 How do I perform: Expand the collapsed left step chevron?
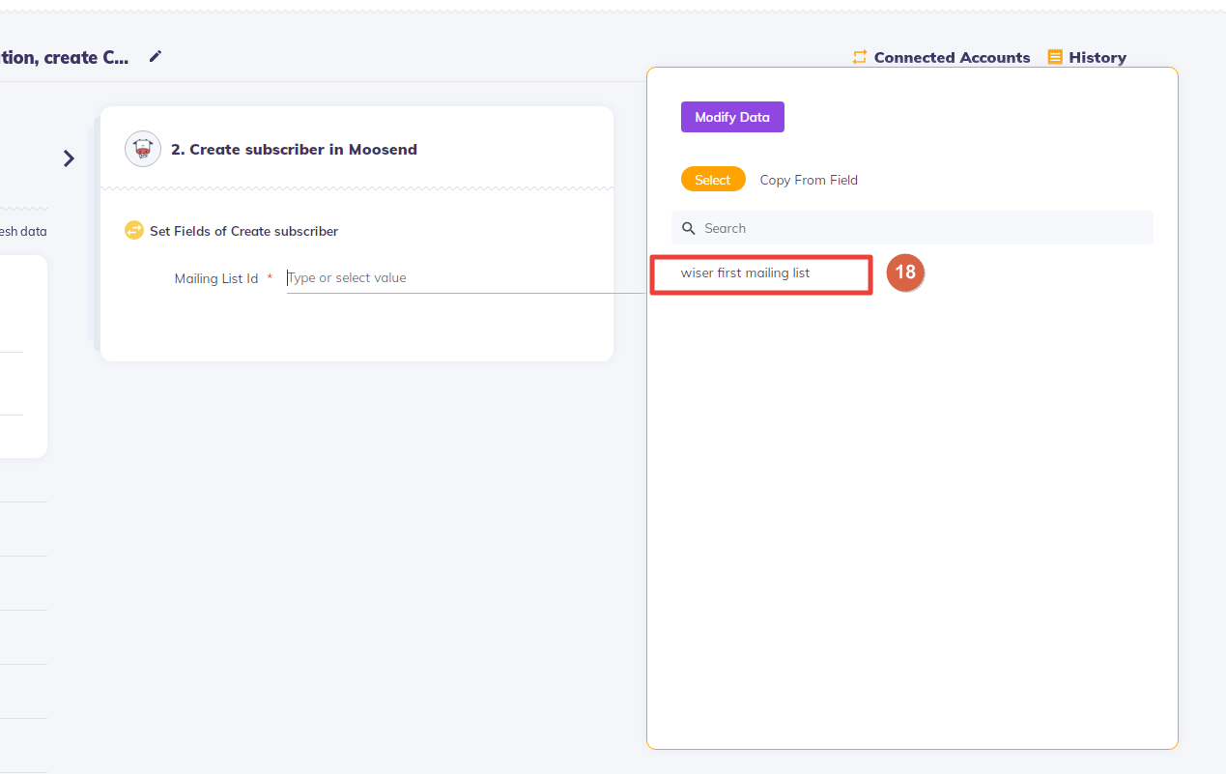tap(69, 158)
